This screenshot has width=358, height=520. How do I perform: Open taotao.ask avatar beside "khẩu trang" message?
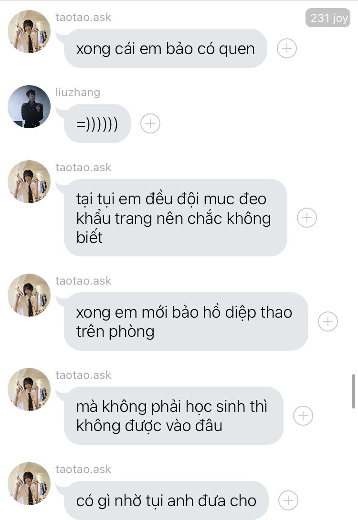pos(29,182)
